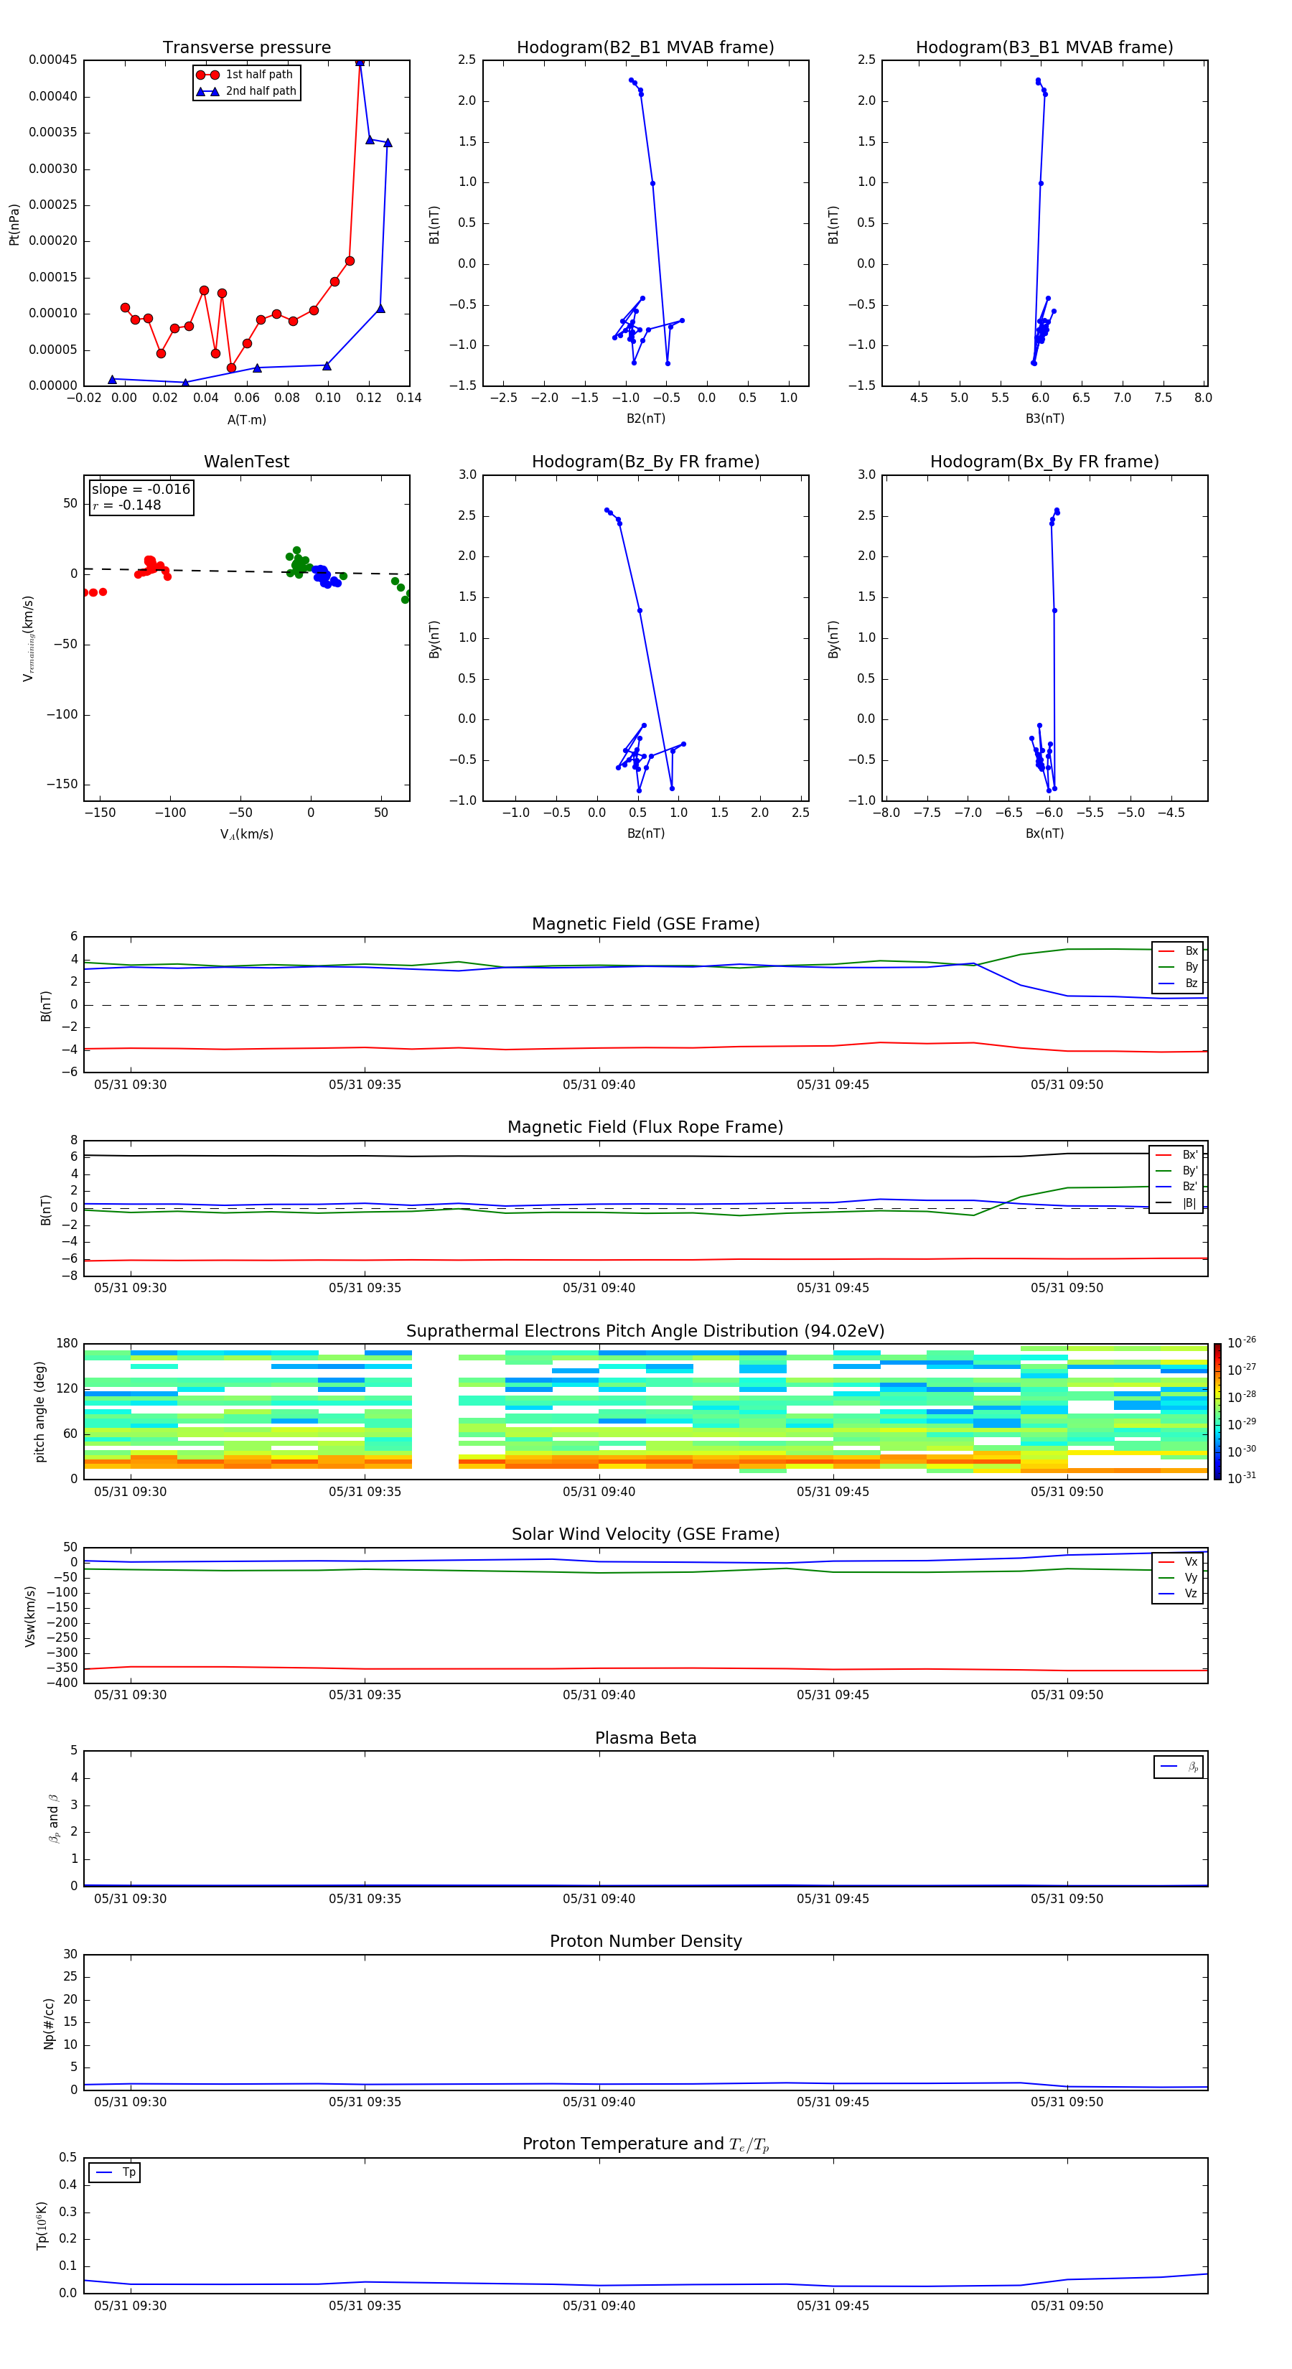Click the 'Magnetic Field (Flux Rope Frame)' title
Image resolution: width=1292 pixels, height=2369 pixels.
(x=645, y=1128)
